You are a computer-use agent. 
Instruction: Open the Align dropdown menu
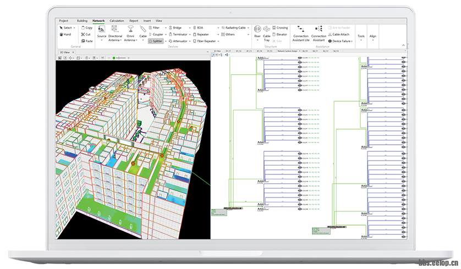click(x=373, y=37)
